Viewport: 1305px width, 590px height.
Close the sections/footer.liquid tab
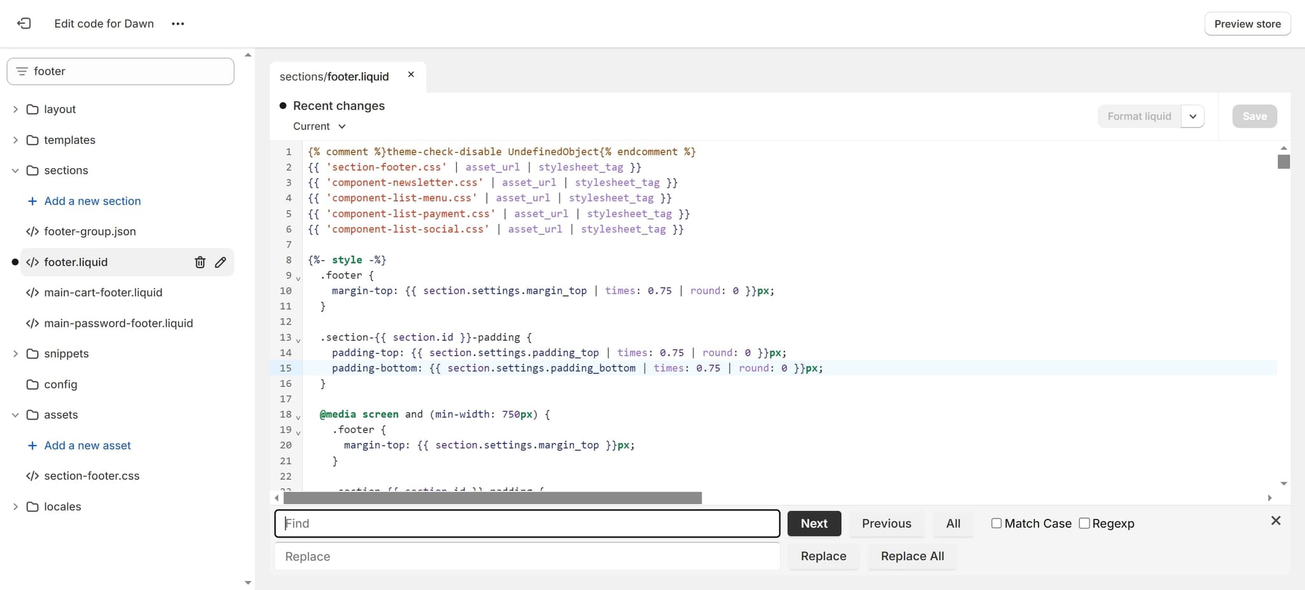[x=410, y=74]
